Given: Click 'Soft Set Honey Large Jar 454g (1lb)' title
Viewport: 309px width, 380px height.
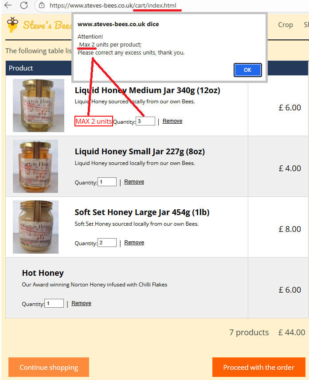Looking at the screenshot, I should 142,212.
